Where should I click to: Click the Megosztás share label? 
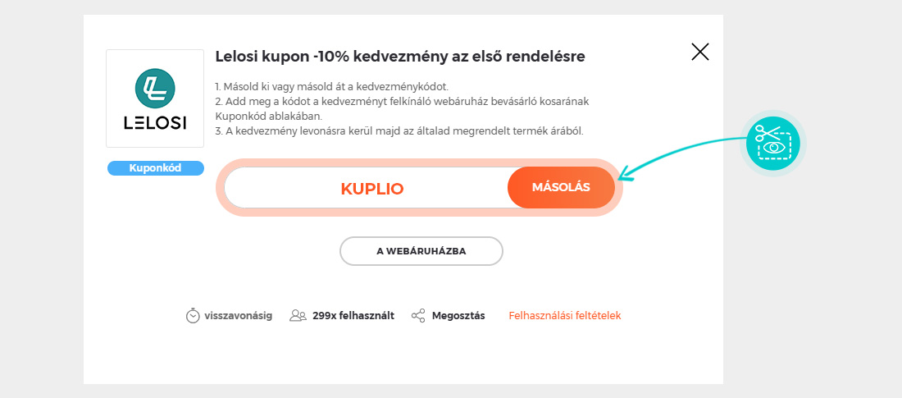click(x=458, y=315)
